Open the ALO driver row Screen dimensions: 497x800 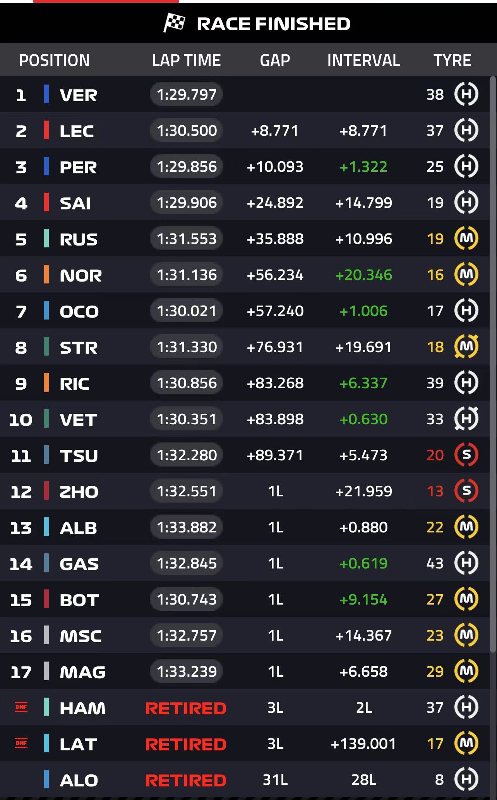(x=245, y=779)
